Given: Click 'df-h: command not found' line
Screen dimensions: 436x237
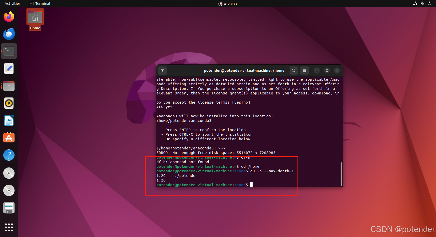Looking at the screenshot, I should (183, 162).
